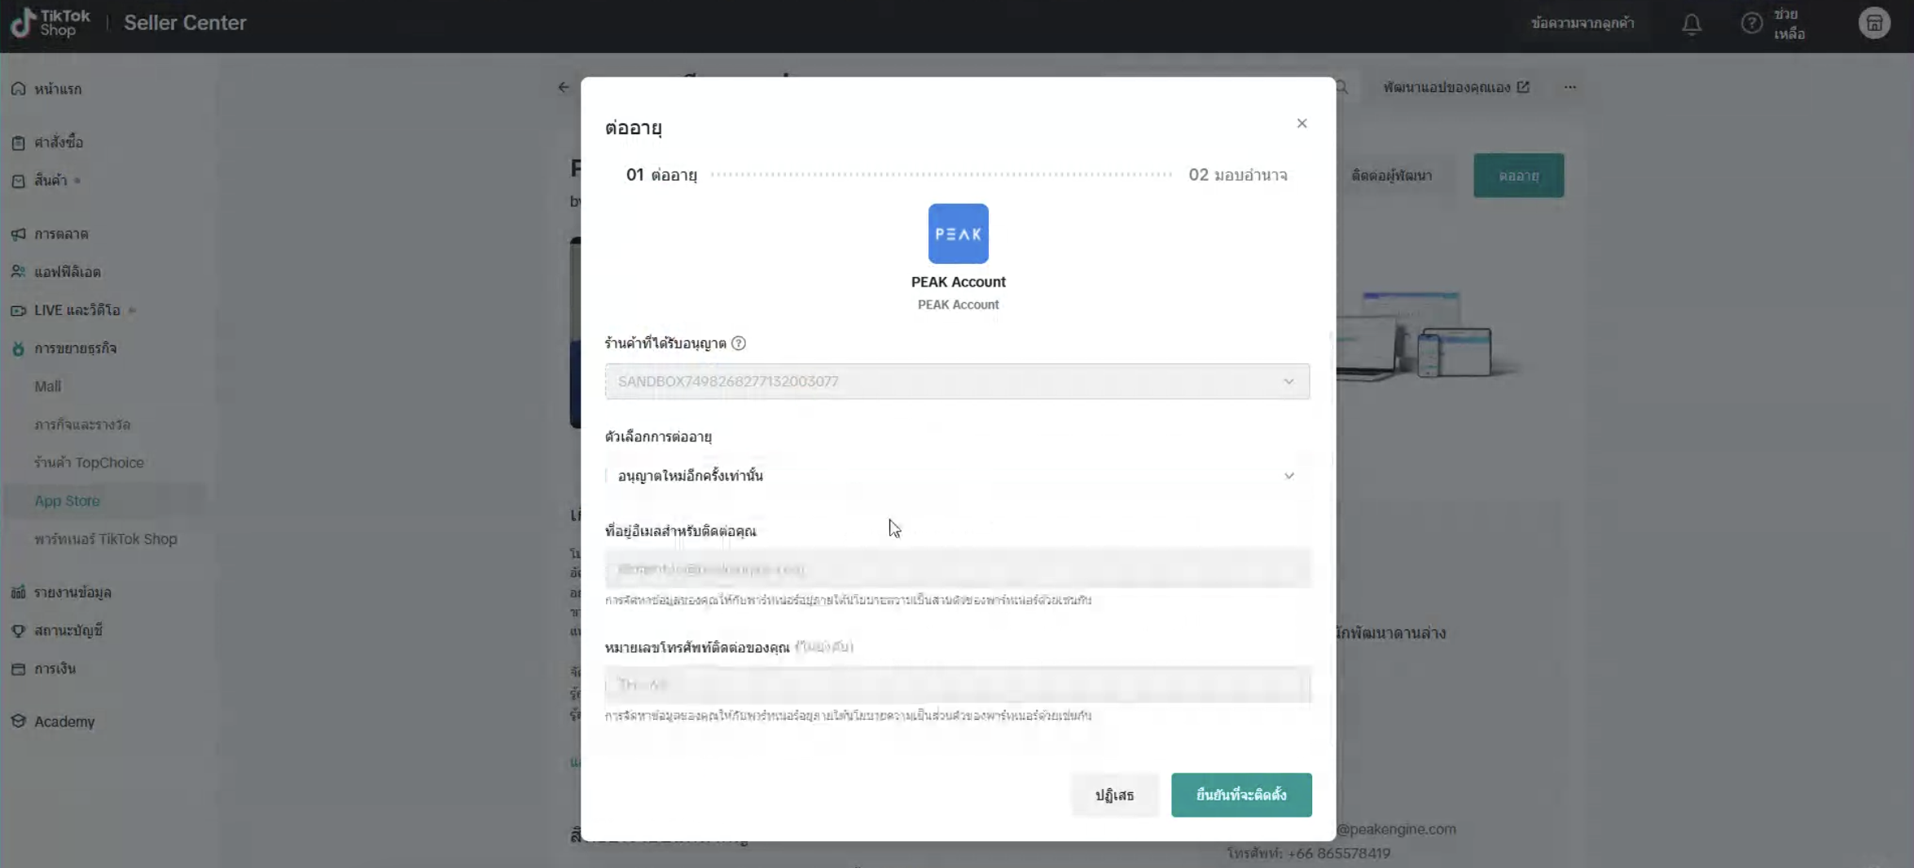
Task: Click the contact email address field
Action: (x=958, y=568)
